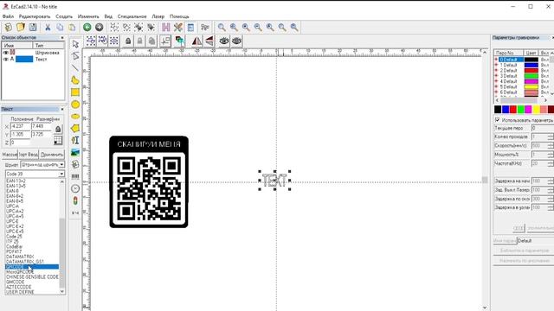This screenshot has height=311, width=554.
Task: Select the Timer clock tool
Action: (75, 188)
